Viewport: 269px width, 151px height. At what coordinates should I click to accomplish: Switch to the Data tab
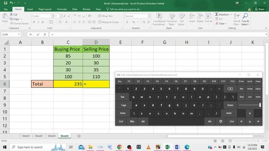[x=75, y=9]
